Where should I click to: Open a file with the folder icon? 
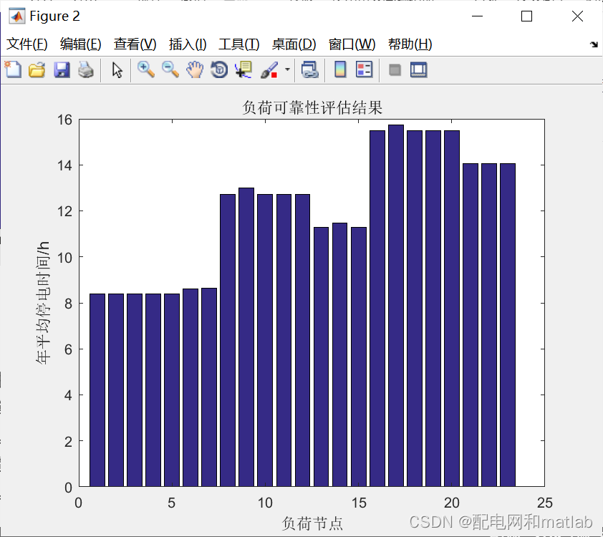(x=37, y=70)
